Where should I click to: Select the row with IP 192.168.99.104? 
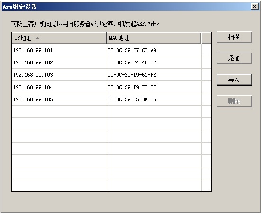click(112, 87)
